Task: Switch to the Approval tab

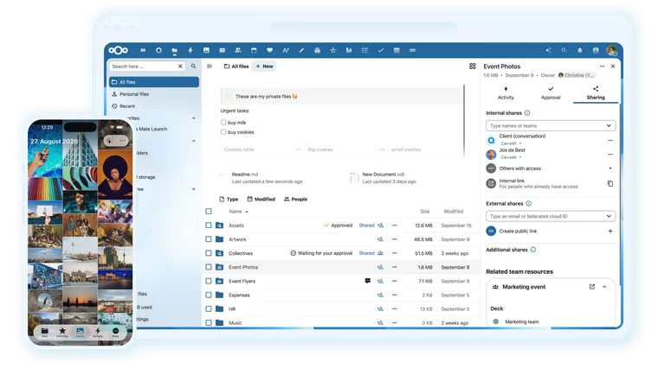Action: point(551,93)
